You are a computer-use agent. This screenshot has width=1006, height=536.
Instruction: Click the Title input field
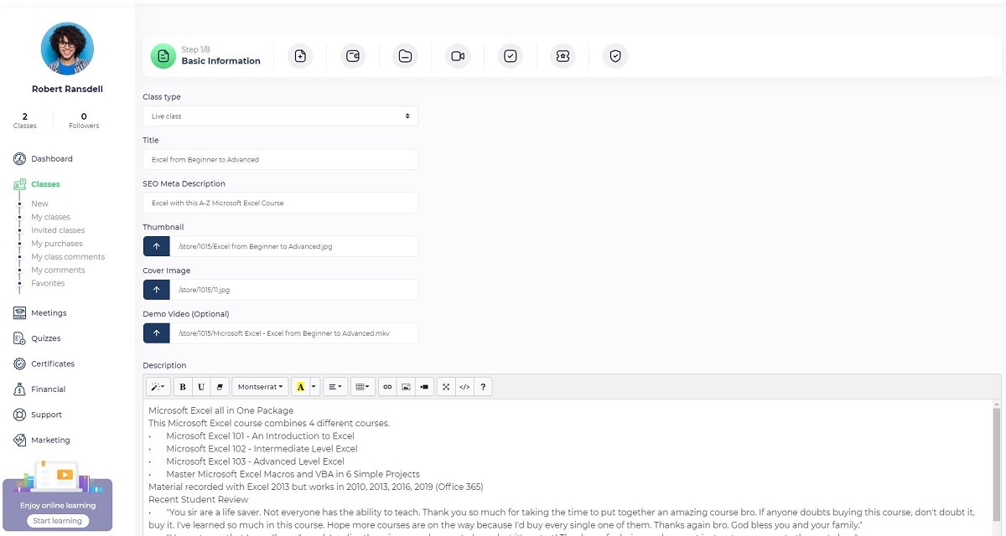[280, 159]
